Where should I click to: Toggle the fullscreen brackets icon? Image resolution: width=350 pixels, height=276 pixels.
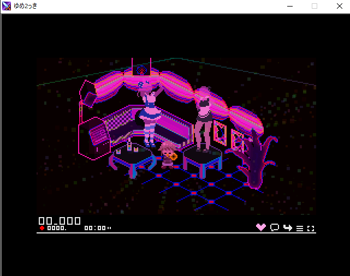pos(311,229)
